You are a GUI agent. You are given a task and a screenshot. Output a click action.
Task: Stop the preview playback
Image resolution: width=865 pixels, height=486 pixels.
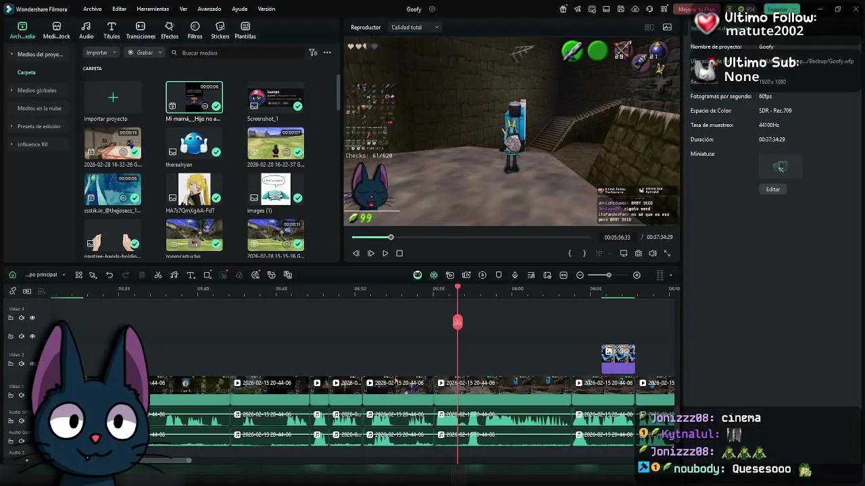[x=399, y=253]
